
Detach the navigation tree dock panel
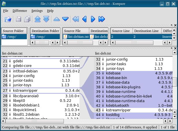172,25
